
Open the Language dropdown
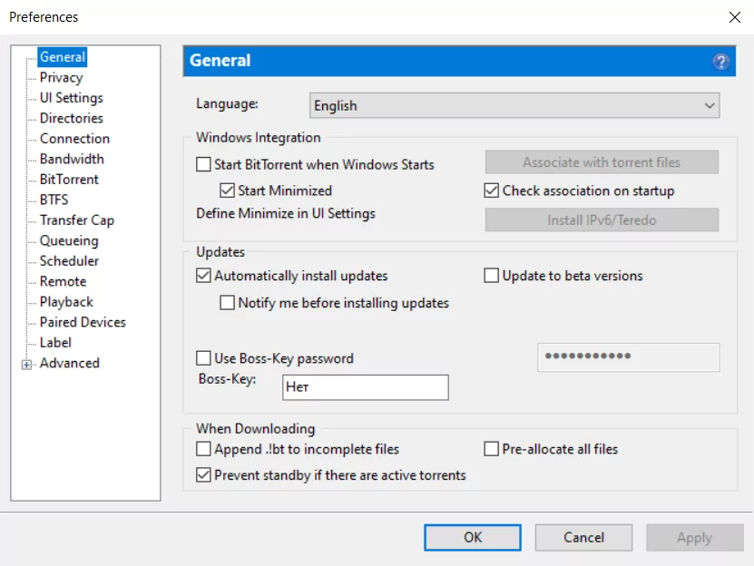[514, 105]
